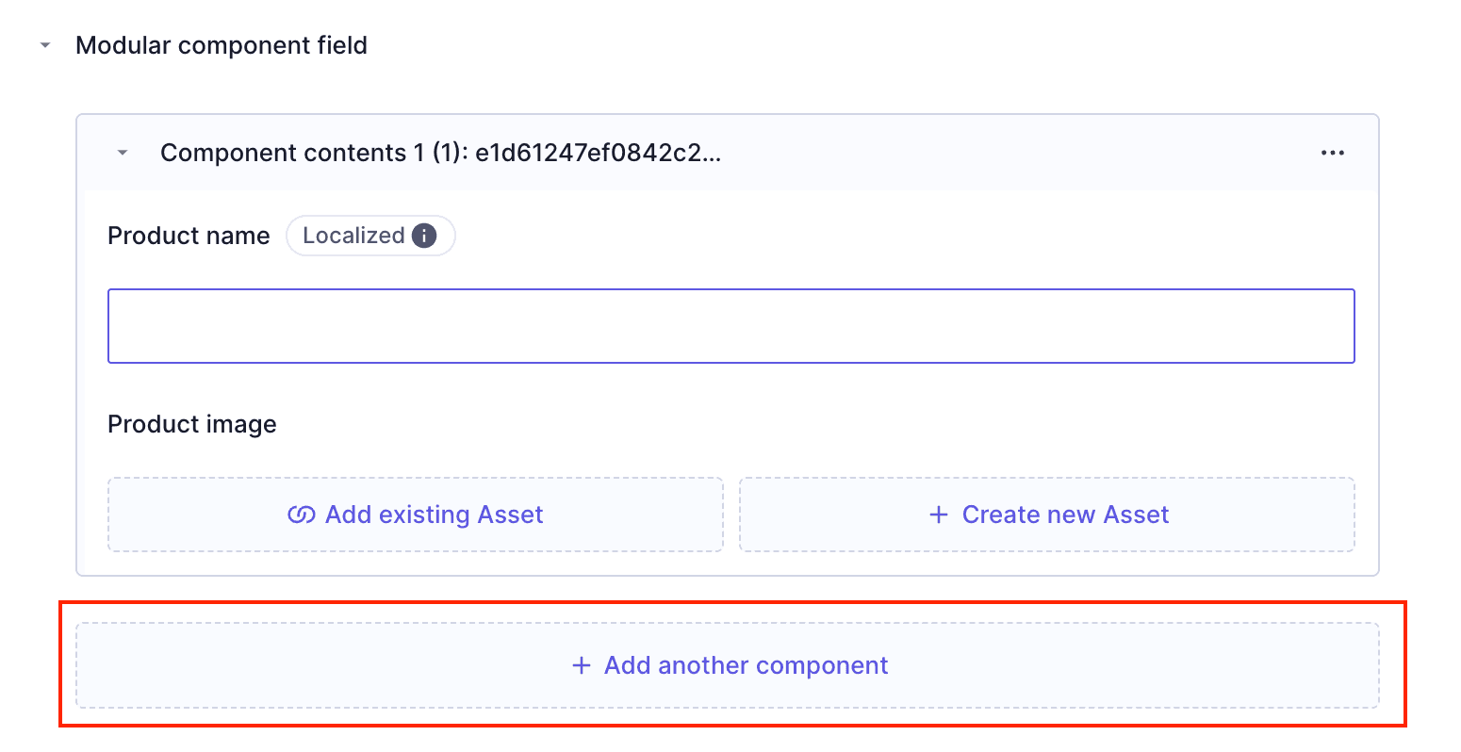Open the ellipsis menu on the component header
Image resolution: width=1461 pixels, height=752 pixels.
tap(1333, 152)
